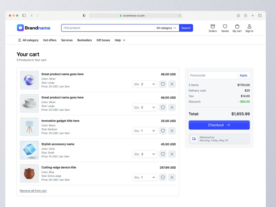Change quantity of Cutting-edge device title

[x=145, y=177]
